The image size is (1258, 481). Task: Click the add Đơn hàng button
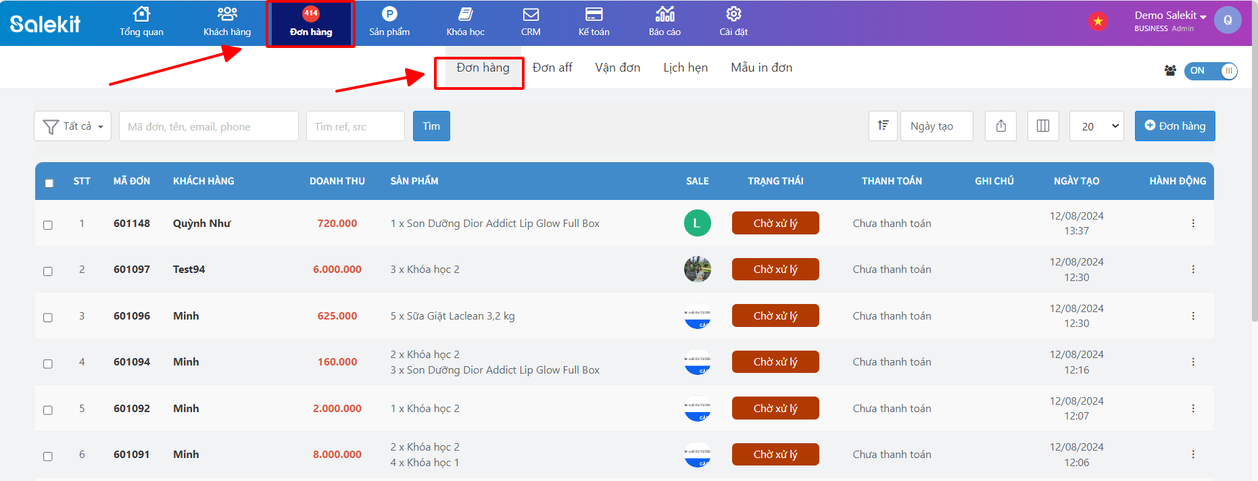point(1174,126)
